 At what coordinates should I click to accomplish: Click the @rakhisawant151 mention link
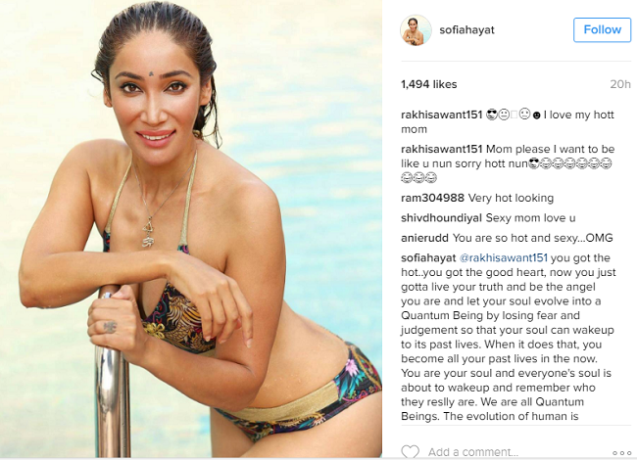point(504,258)
